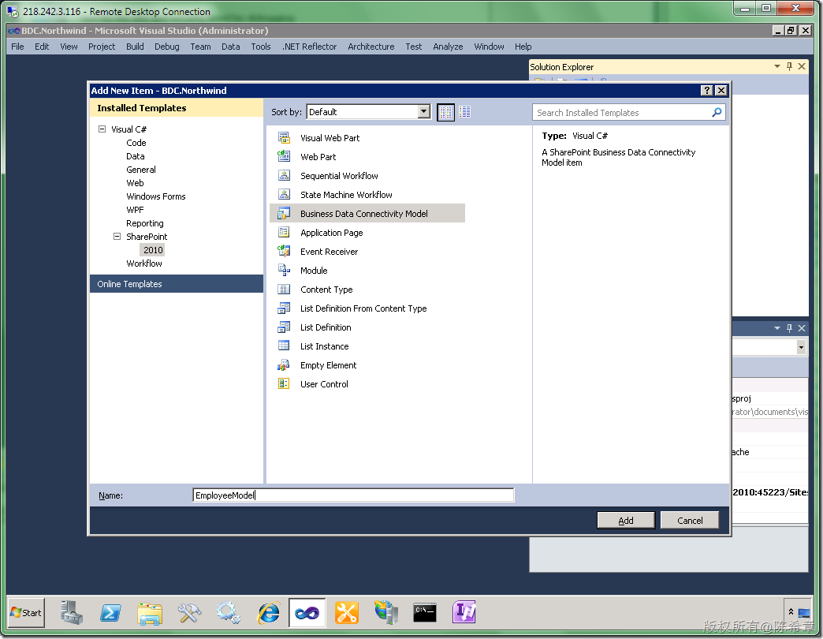
Task: Select Online Templates section
Action: pyautogui.click(x=177, y=284)
